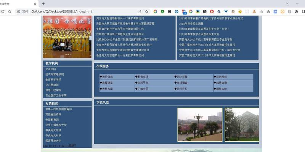Screen dimensions: 305x152
Task: Open the grey cloud extension icon
Action: point(261,12)
